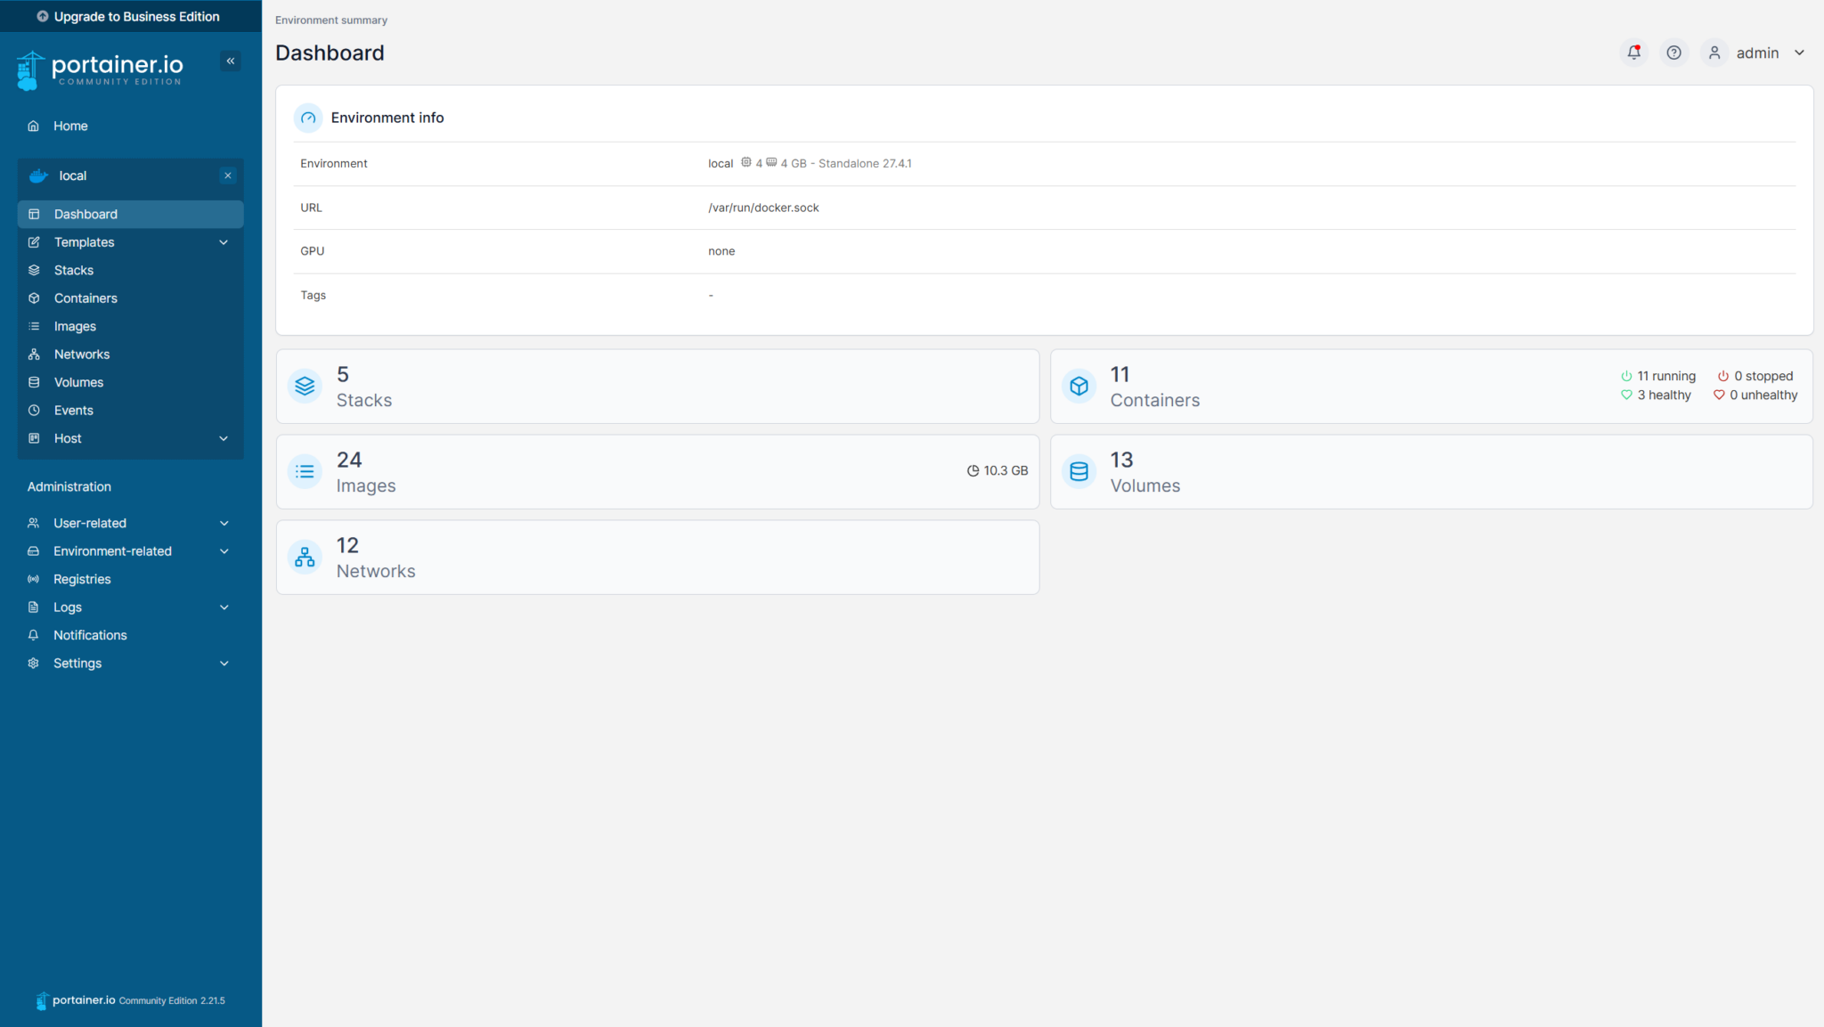This screenshot has width=1824, height=1027.
Task: Open Registries in administration menu
Action: (82, 579)
